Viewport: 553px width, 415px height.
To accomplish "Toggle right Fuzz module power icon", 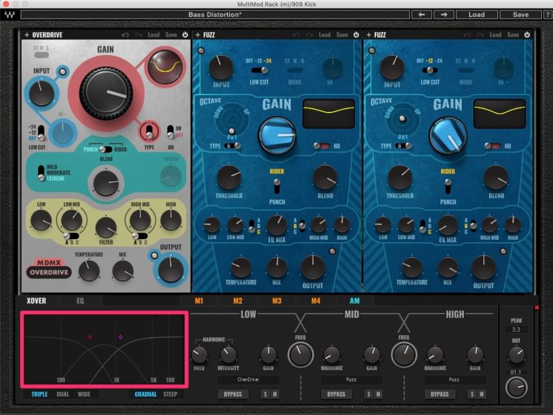I will click(x=527, y=35).
